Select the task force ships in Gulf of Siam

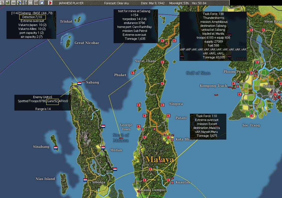(216, 94)
